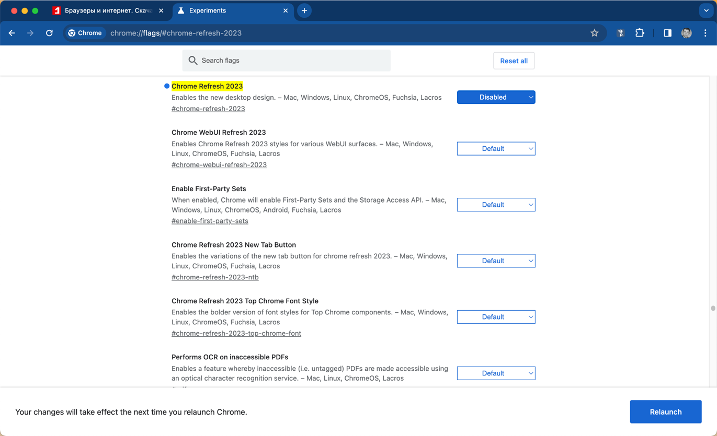Click the blue modified-flag dot indicator
717x436 pixels.
(167, 86)
